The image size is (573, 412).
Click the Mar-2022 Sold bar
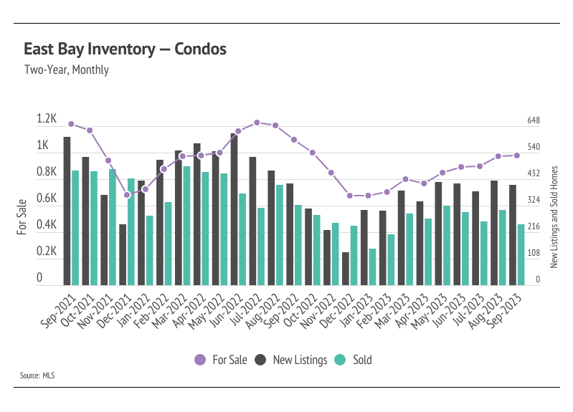click(x=186, y=226)
